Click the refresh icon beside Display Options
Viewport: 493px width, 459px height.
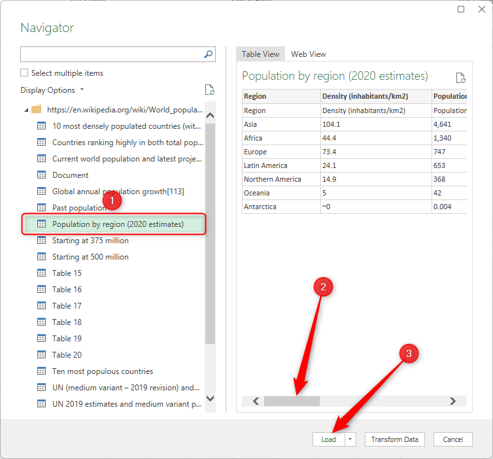209,90
